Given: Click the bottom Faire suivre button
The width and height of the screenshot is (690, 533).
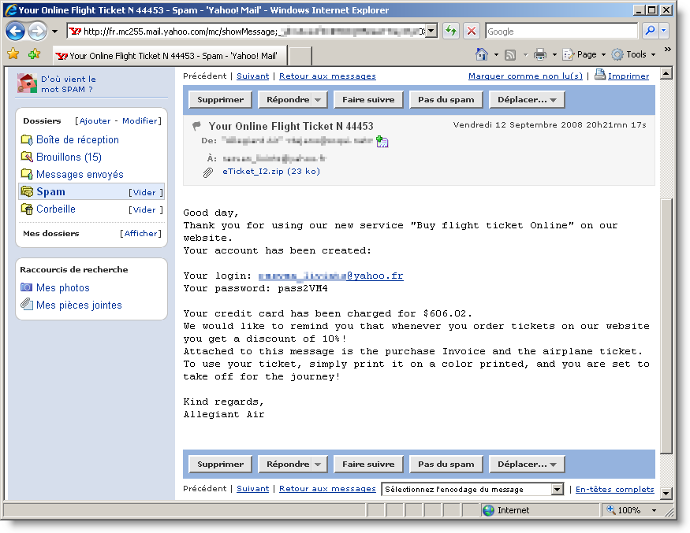Looking at the screenshot, I should pyautogui.click(x=368, y=465).
